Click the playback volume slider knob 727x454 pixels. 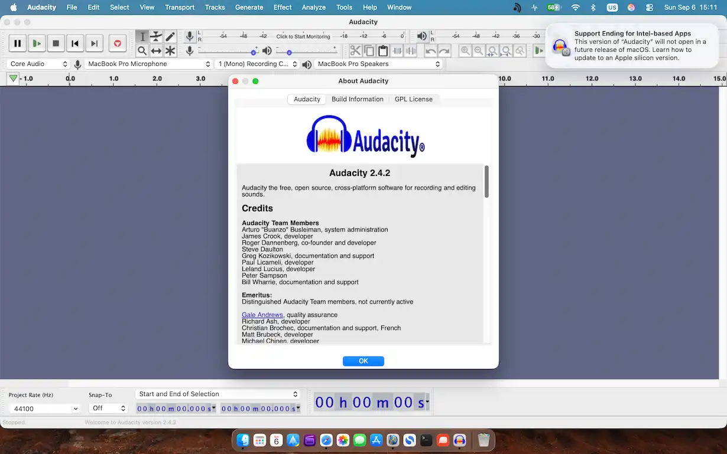point(289,53)
